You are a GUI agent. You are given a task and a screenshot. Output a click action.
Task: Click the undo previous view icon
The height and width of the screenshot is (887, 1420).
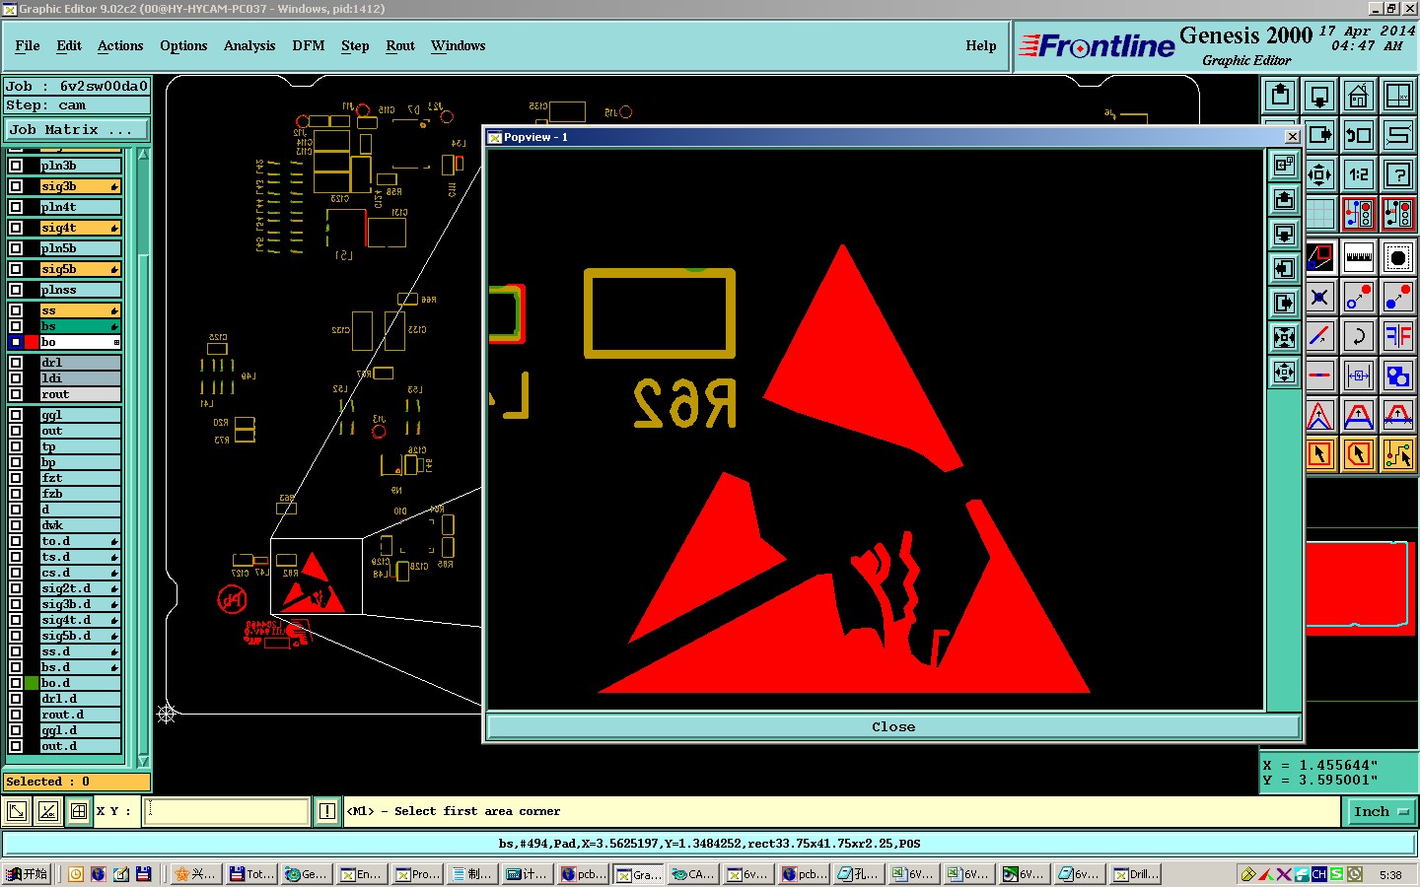pyautogui.click(x=1359, y=135)
